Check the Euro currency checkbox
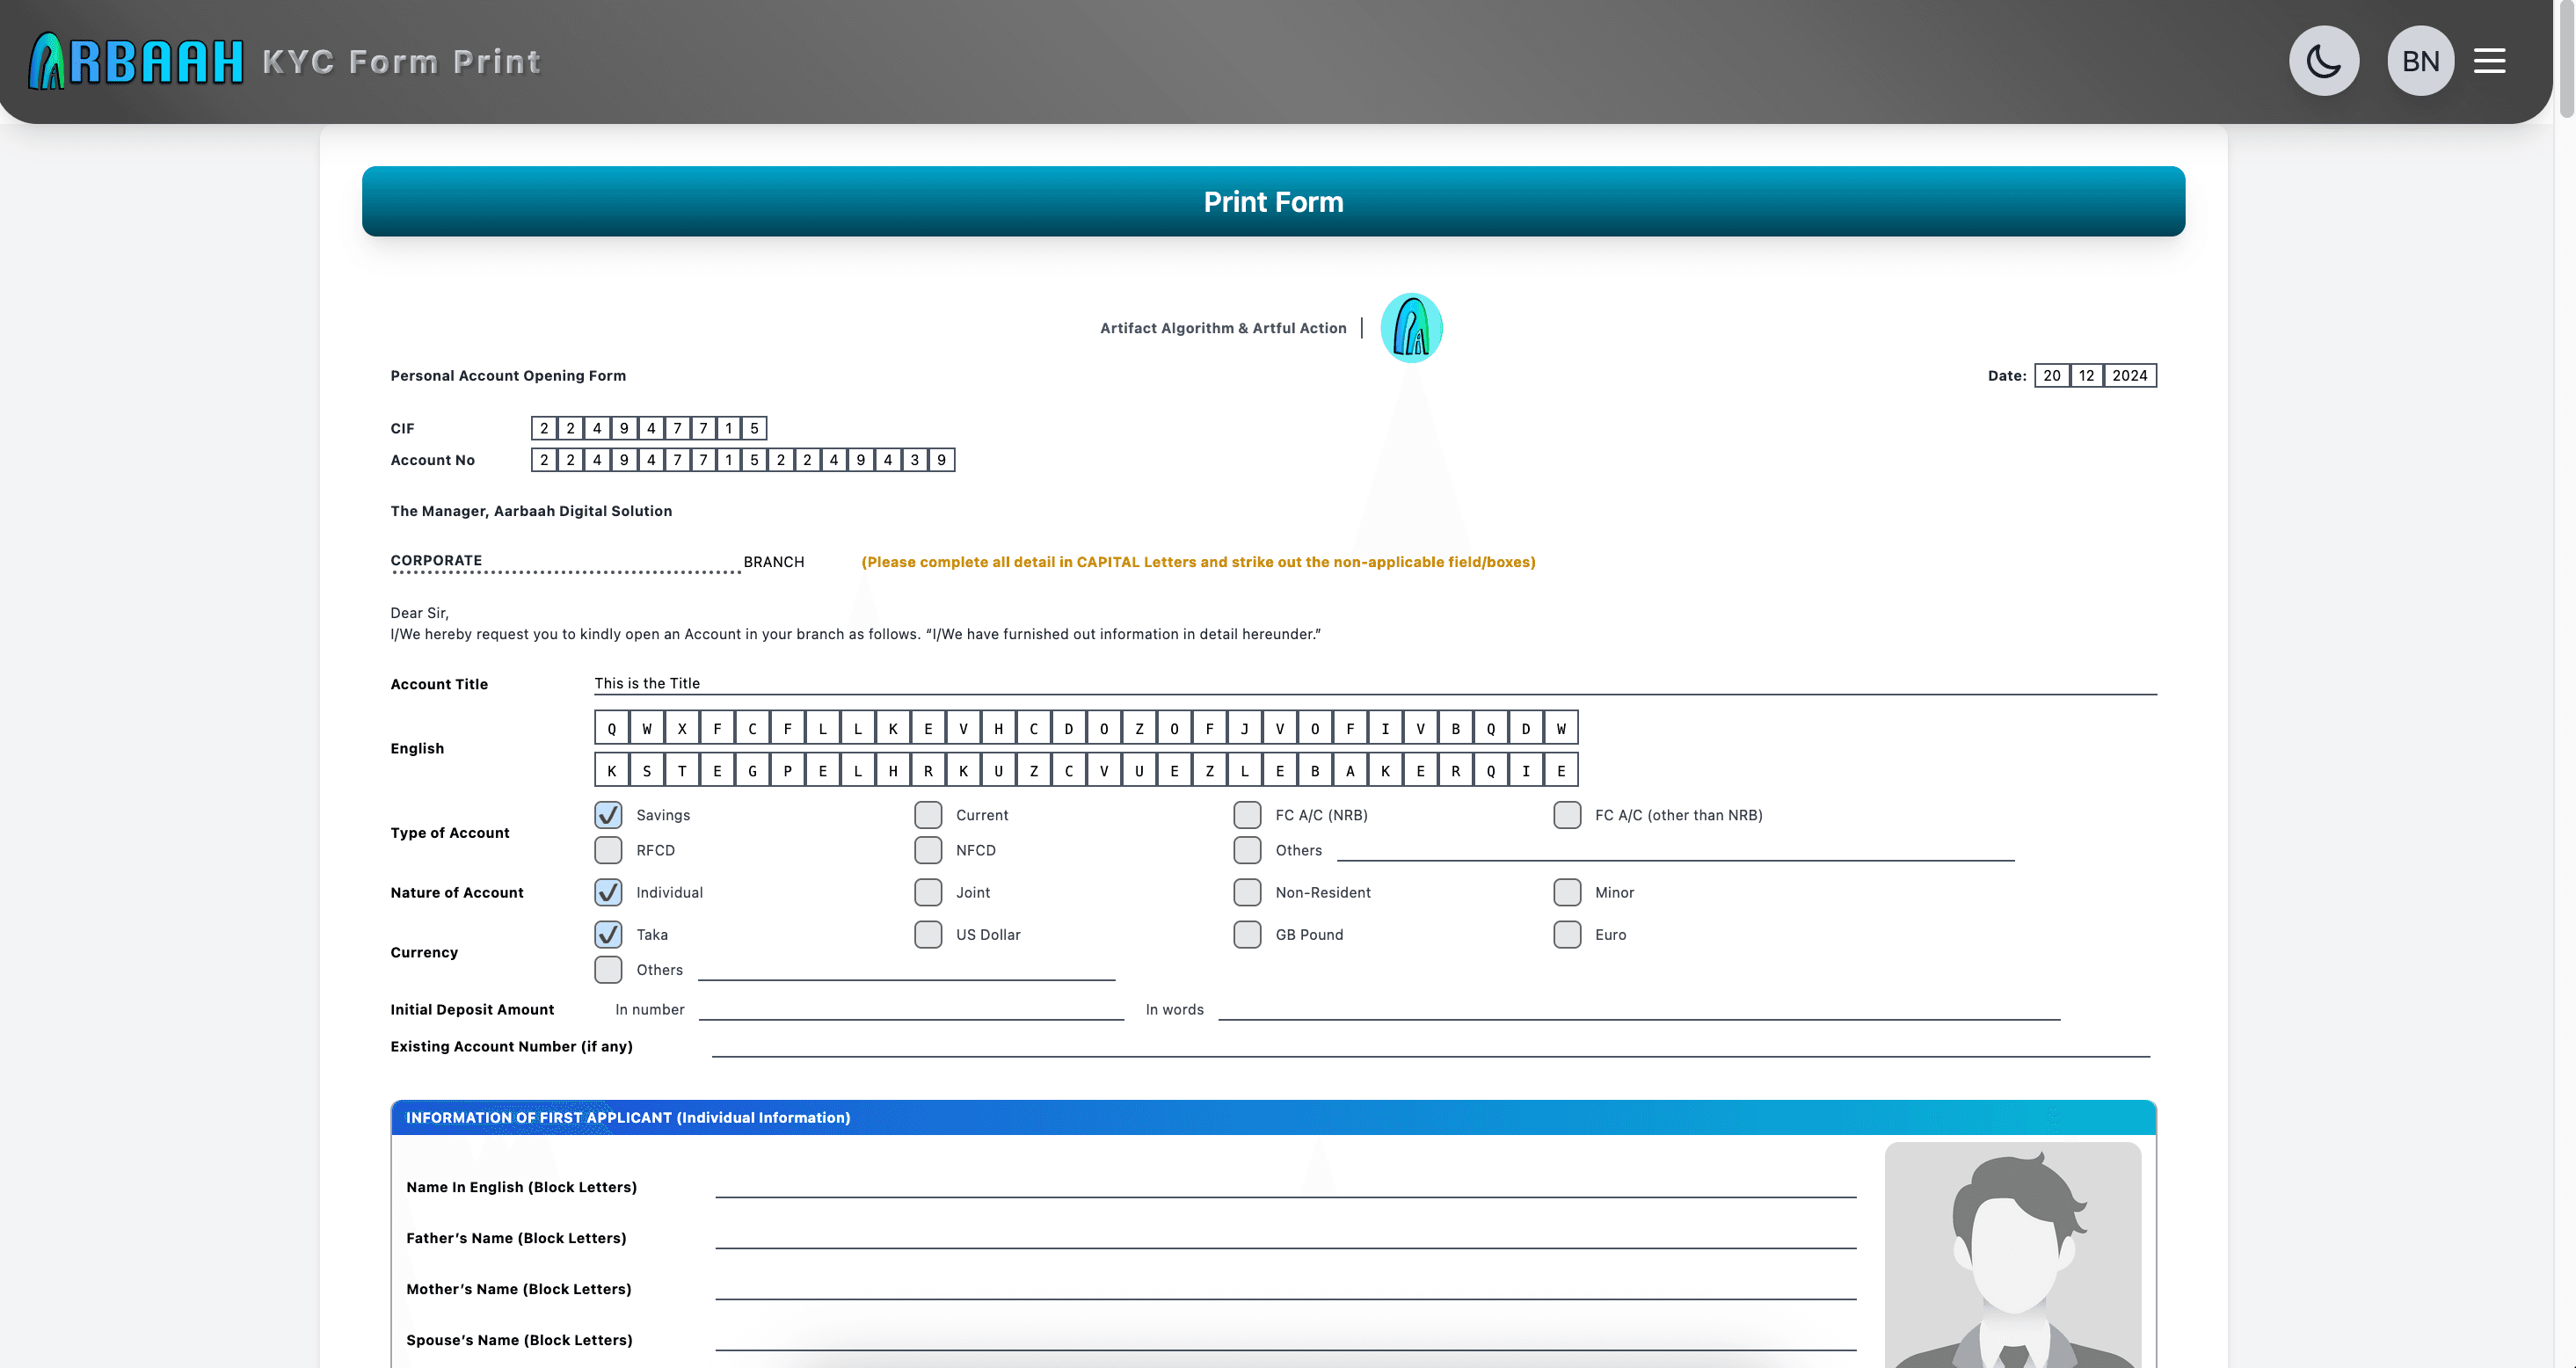 pyautogui.click(x=1567, y=934)
